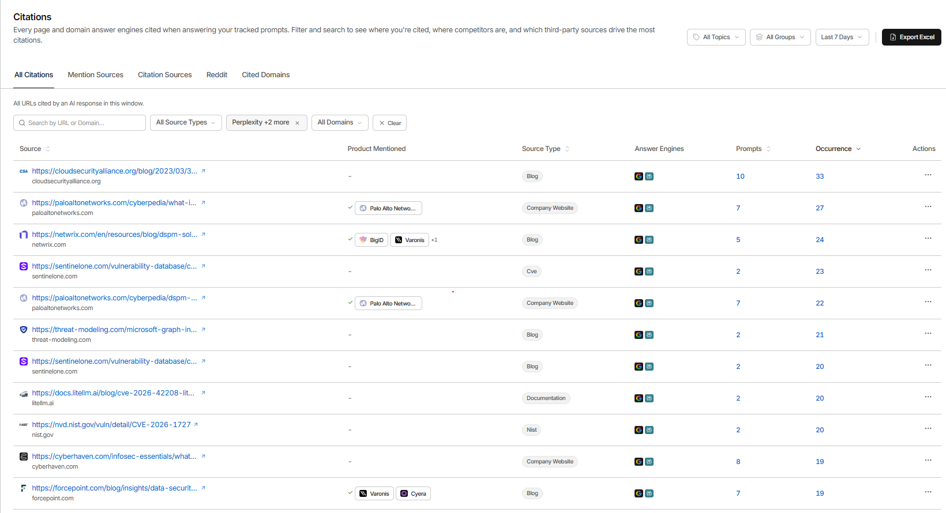This screenshot has height=513, width=946.
Task: Click the Source Type column sort icon
Action: pos(567,149)
